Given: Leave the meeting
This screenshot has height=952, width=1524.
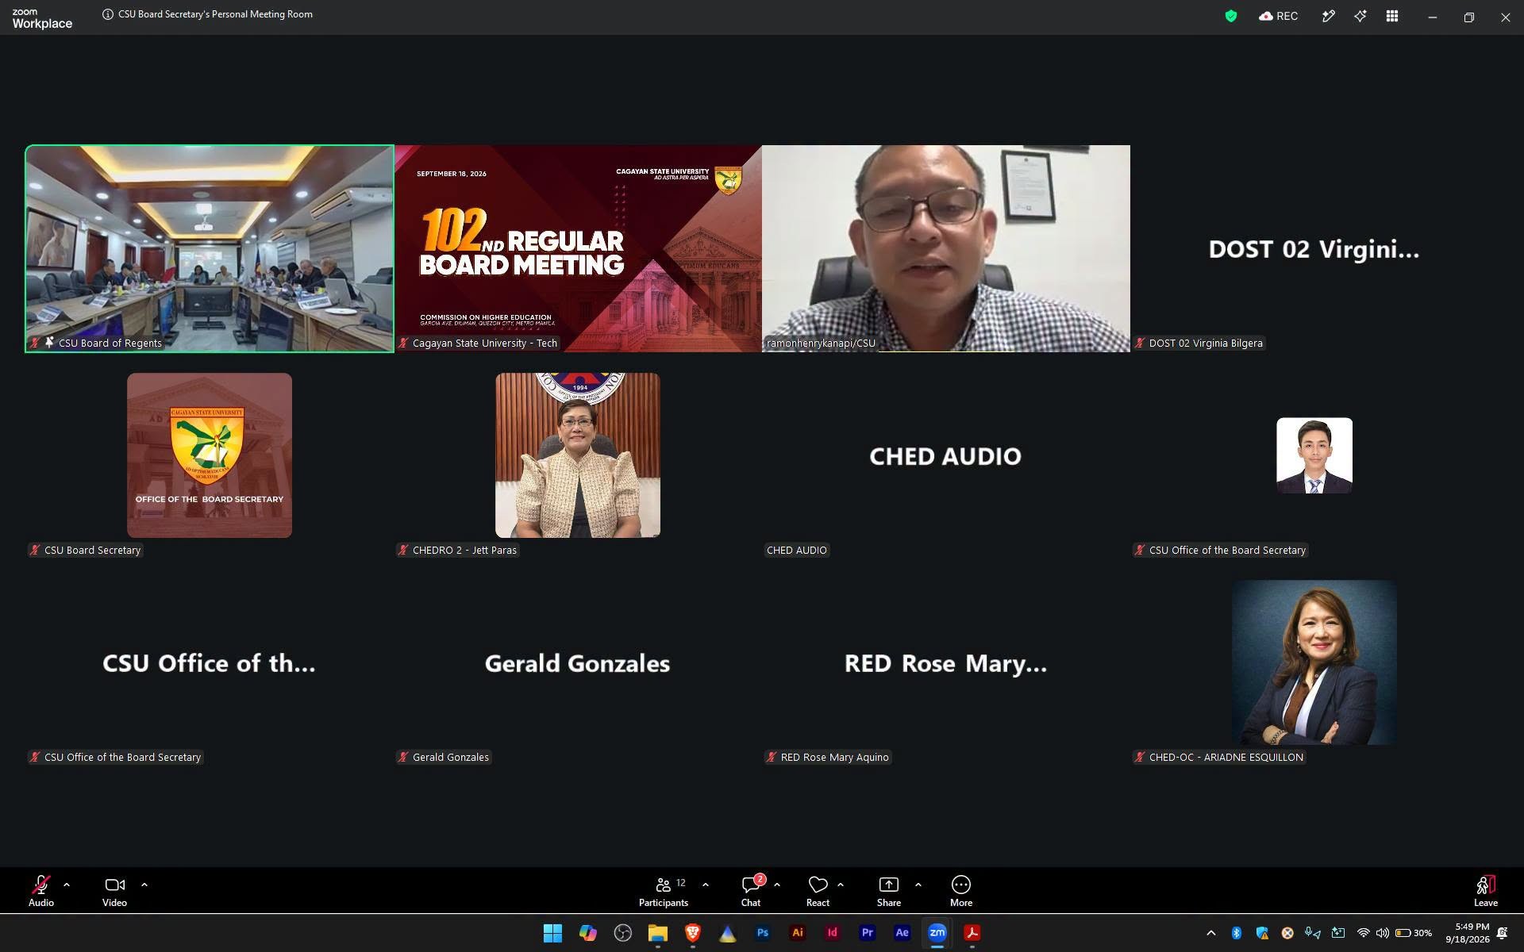Looking at the screenshot, I should click(1486, 891).
